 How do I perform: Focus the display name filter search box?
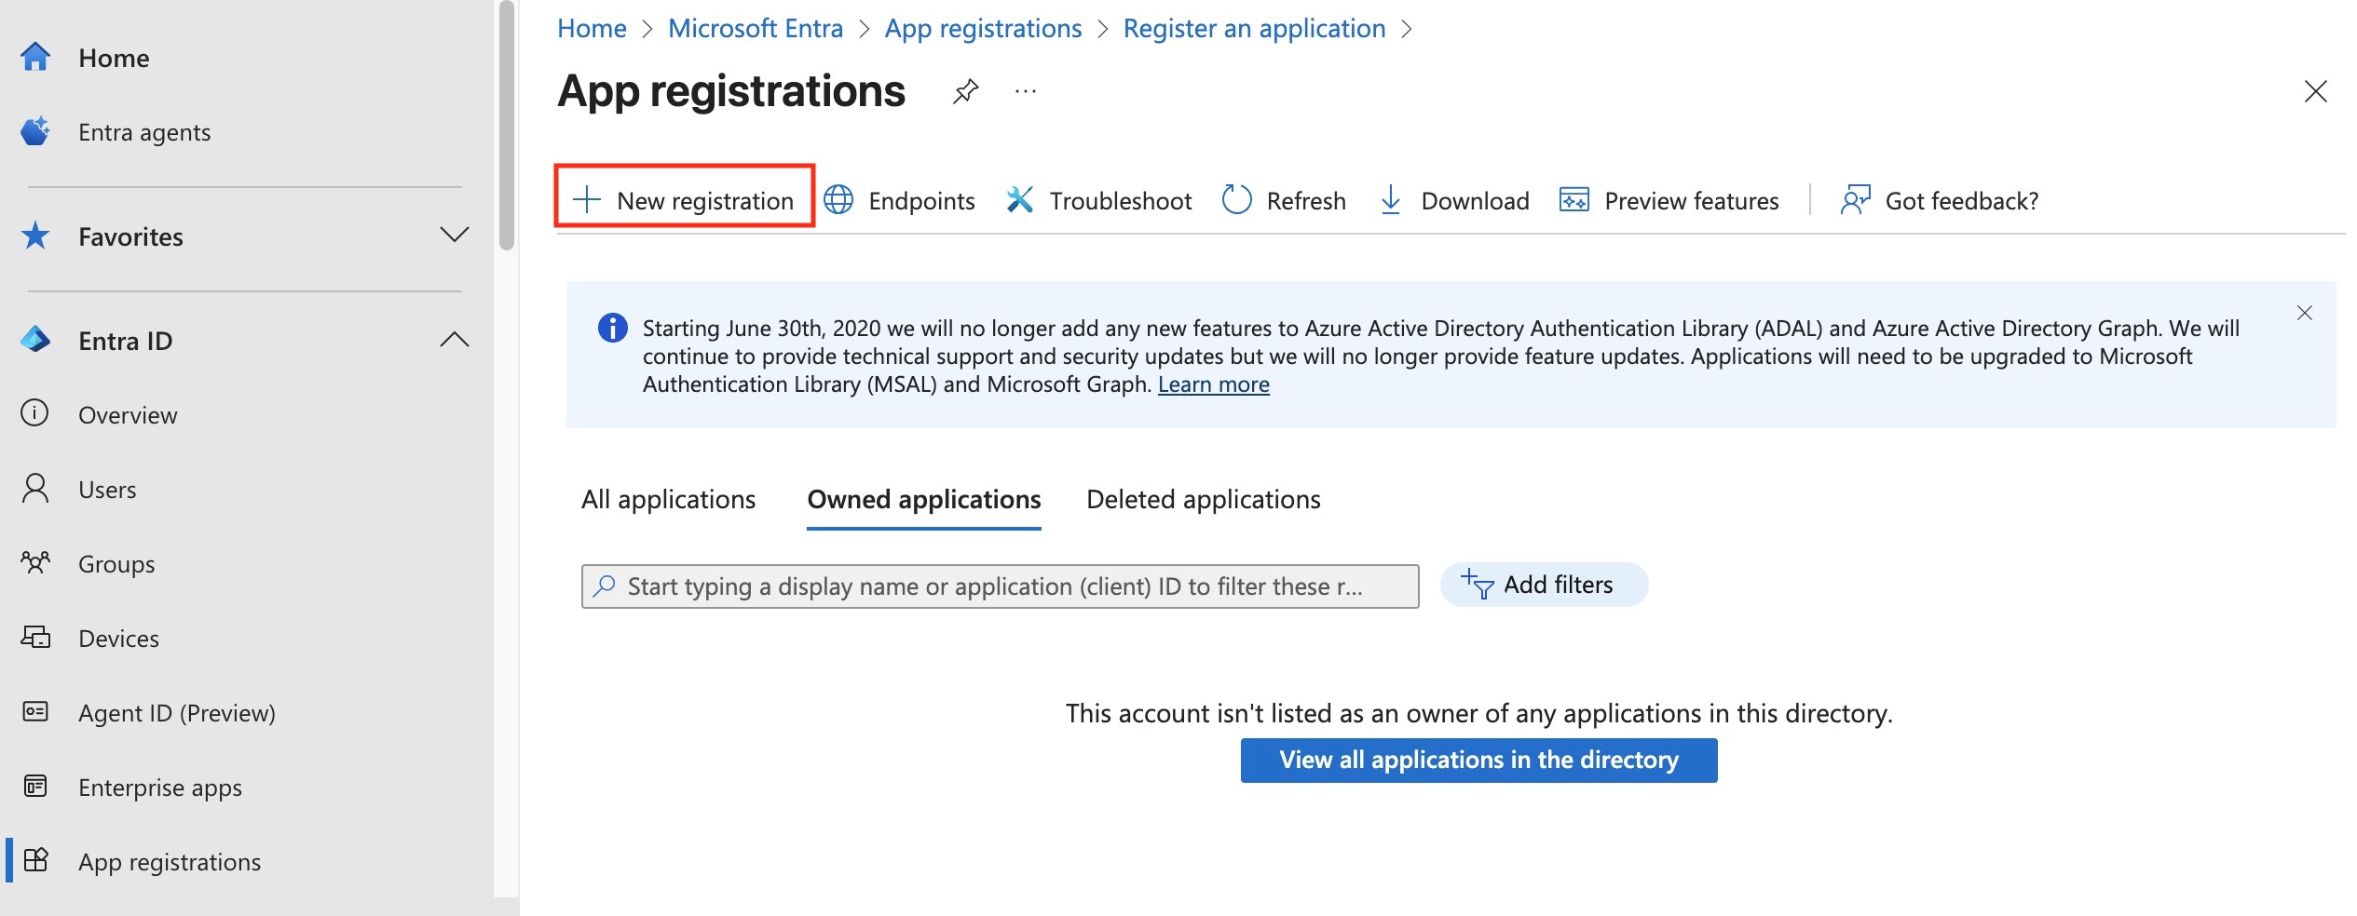pyautogui.click(x=999, y=586)
